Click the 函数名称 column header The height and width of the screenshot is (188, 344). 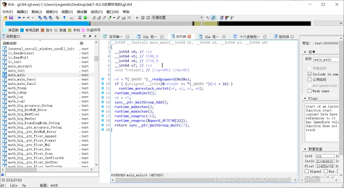coord(40,43)
